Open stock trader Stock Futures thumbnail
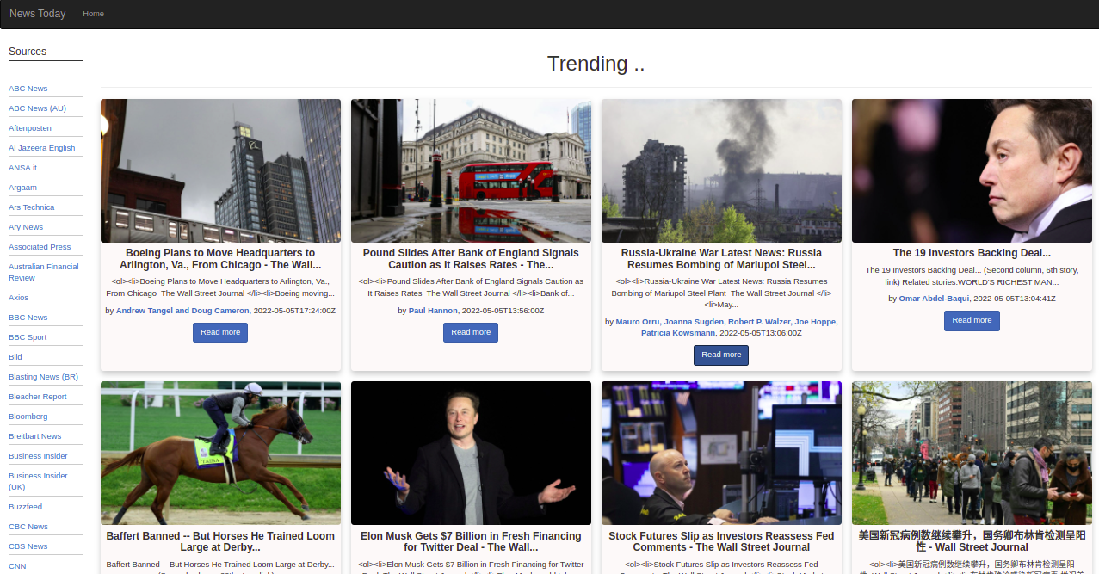 point(721,453)
